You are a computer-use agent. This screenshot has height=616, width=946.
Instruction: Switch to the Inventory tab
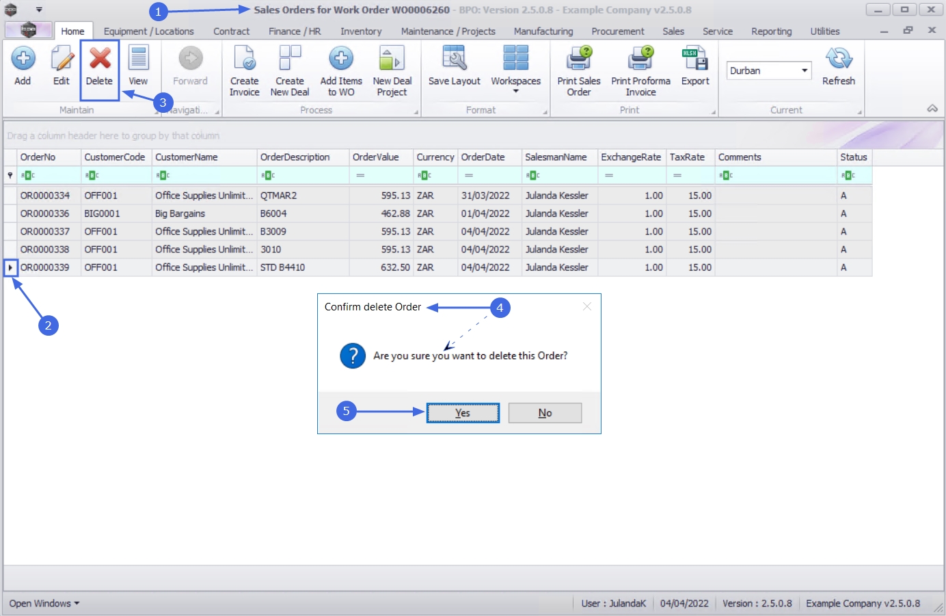point(361,31)
